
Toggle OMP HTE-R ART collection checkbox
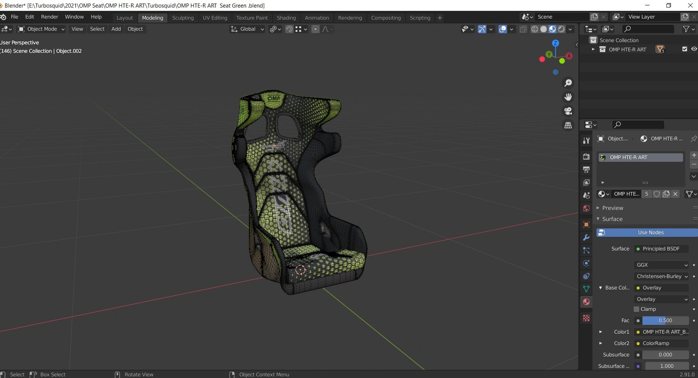click(x=685, y=49)
